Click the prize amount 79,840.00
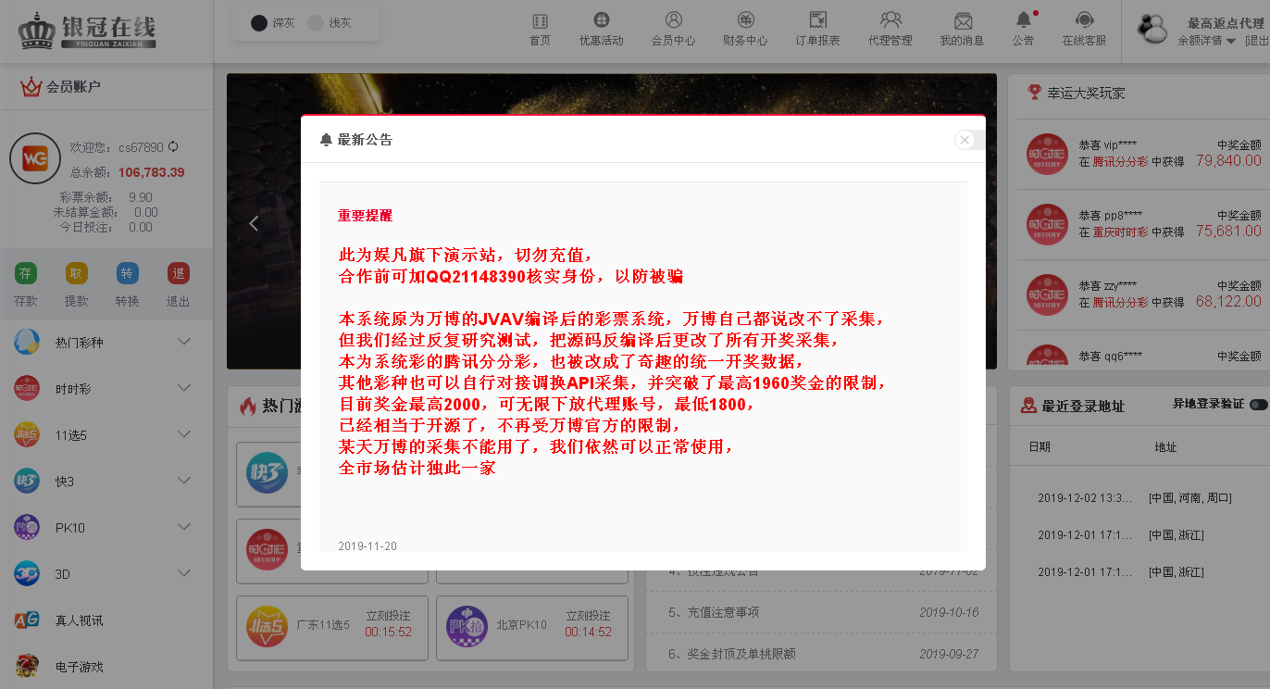Image resolution: width=1270 pixels, height=689 pixels. [1228, 161]
